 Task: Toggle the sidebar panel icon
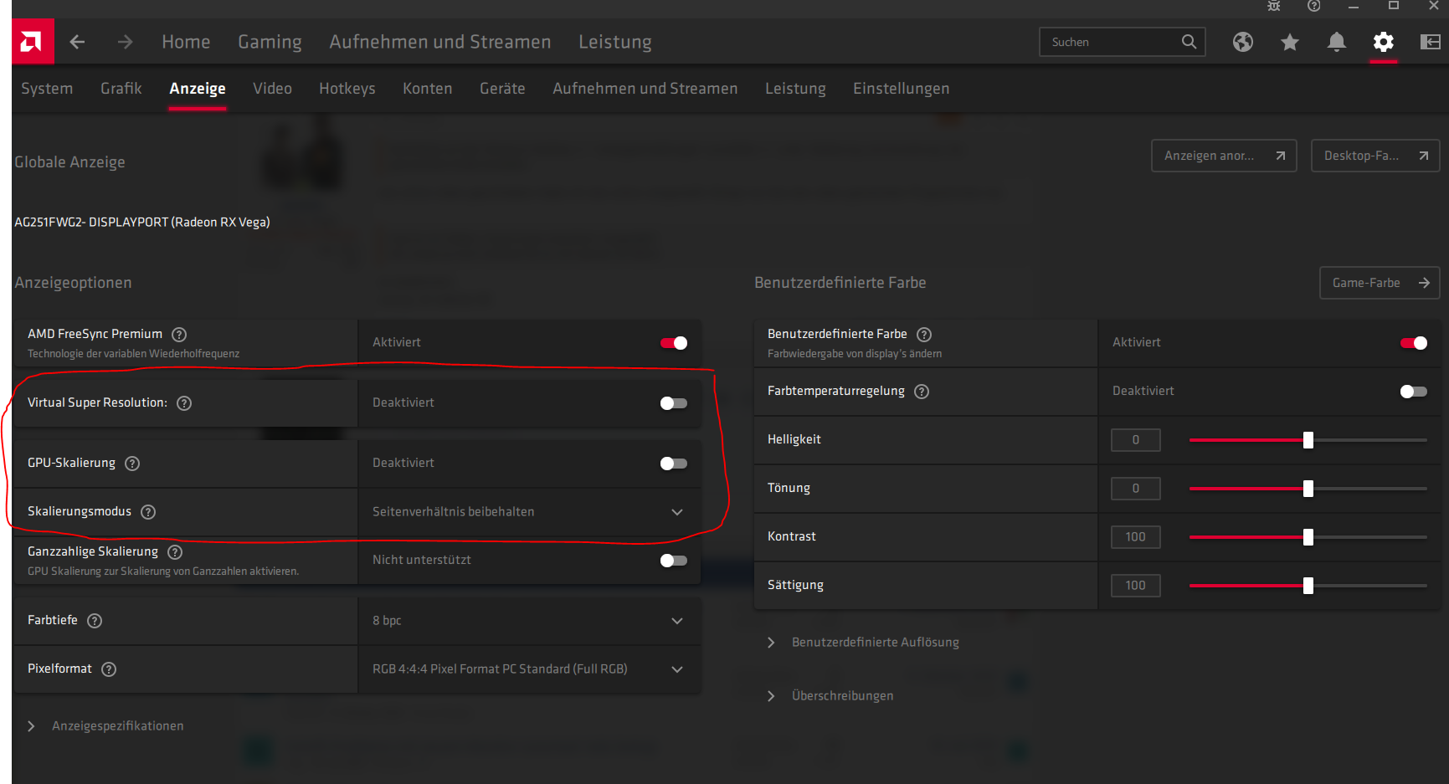(x=1431, y=42)
